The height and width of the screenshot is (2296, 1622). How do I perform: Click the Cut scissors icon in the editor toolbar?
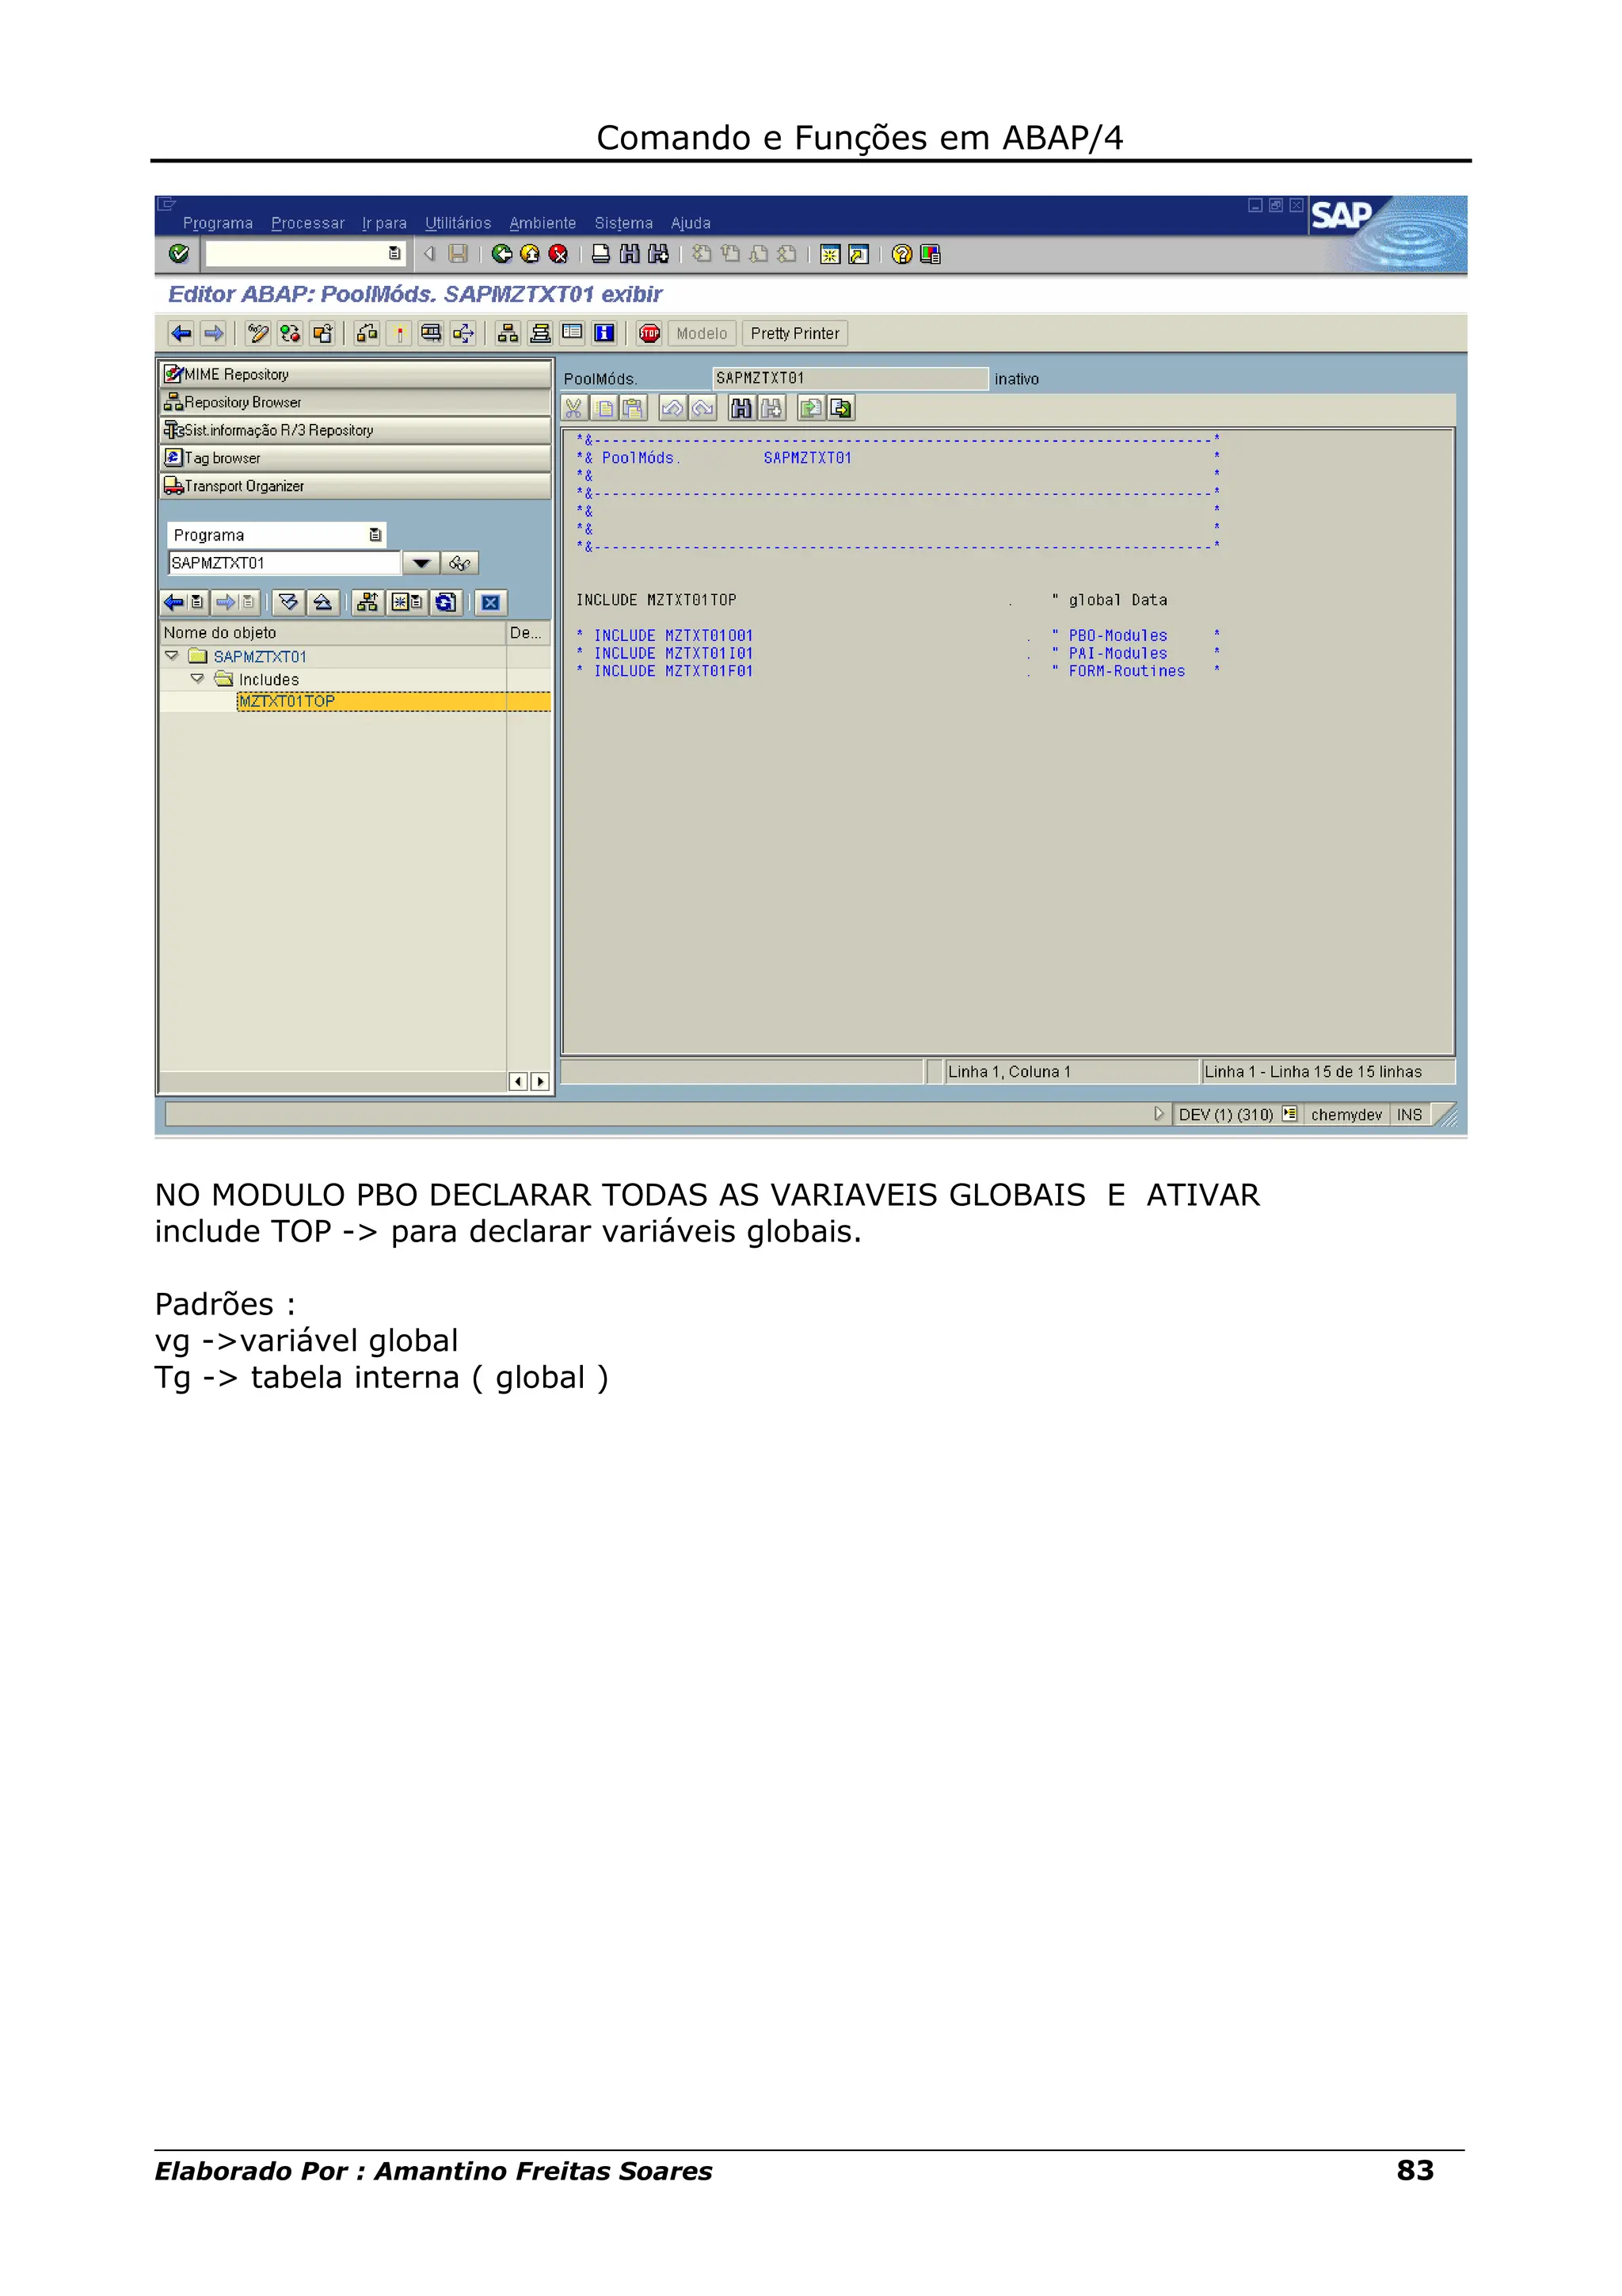[573, 408]
